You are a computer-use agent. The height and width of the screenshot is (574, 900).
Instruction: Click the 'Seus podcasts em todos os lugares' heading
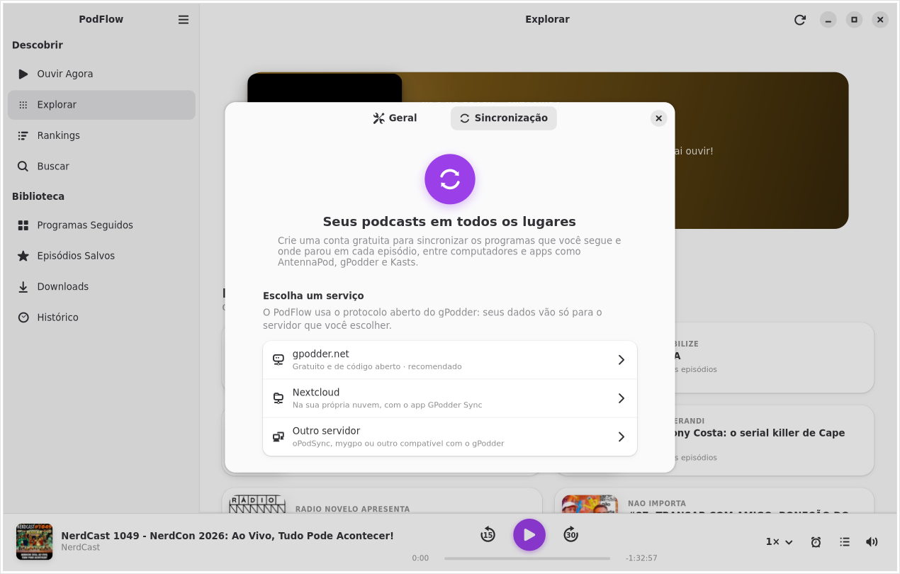click(x=449, y=222)
